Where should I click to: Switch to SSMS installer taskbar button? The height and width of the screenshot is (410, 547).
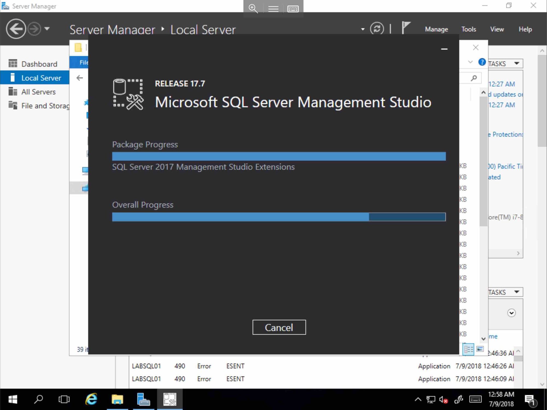170,400
